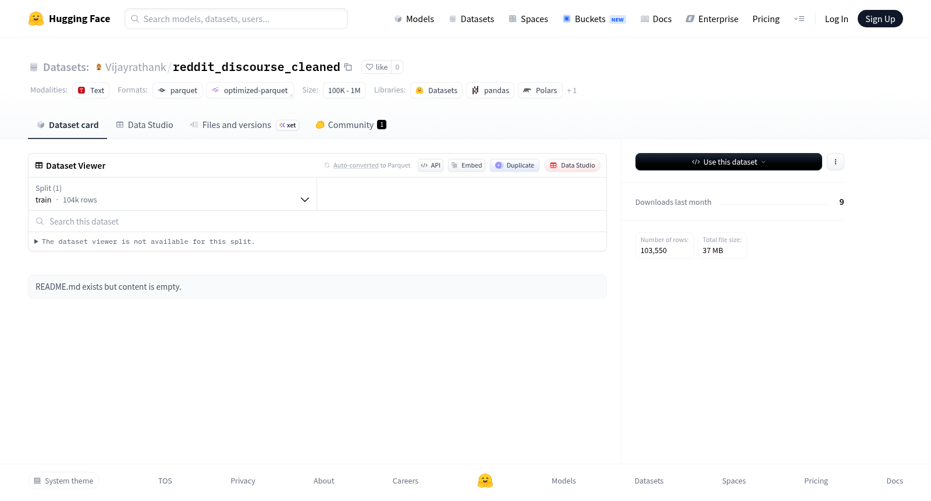Click the '37 MB' total file size value
This screenshot has width=931, height=501.
tap(713, 251)
